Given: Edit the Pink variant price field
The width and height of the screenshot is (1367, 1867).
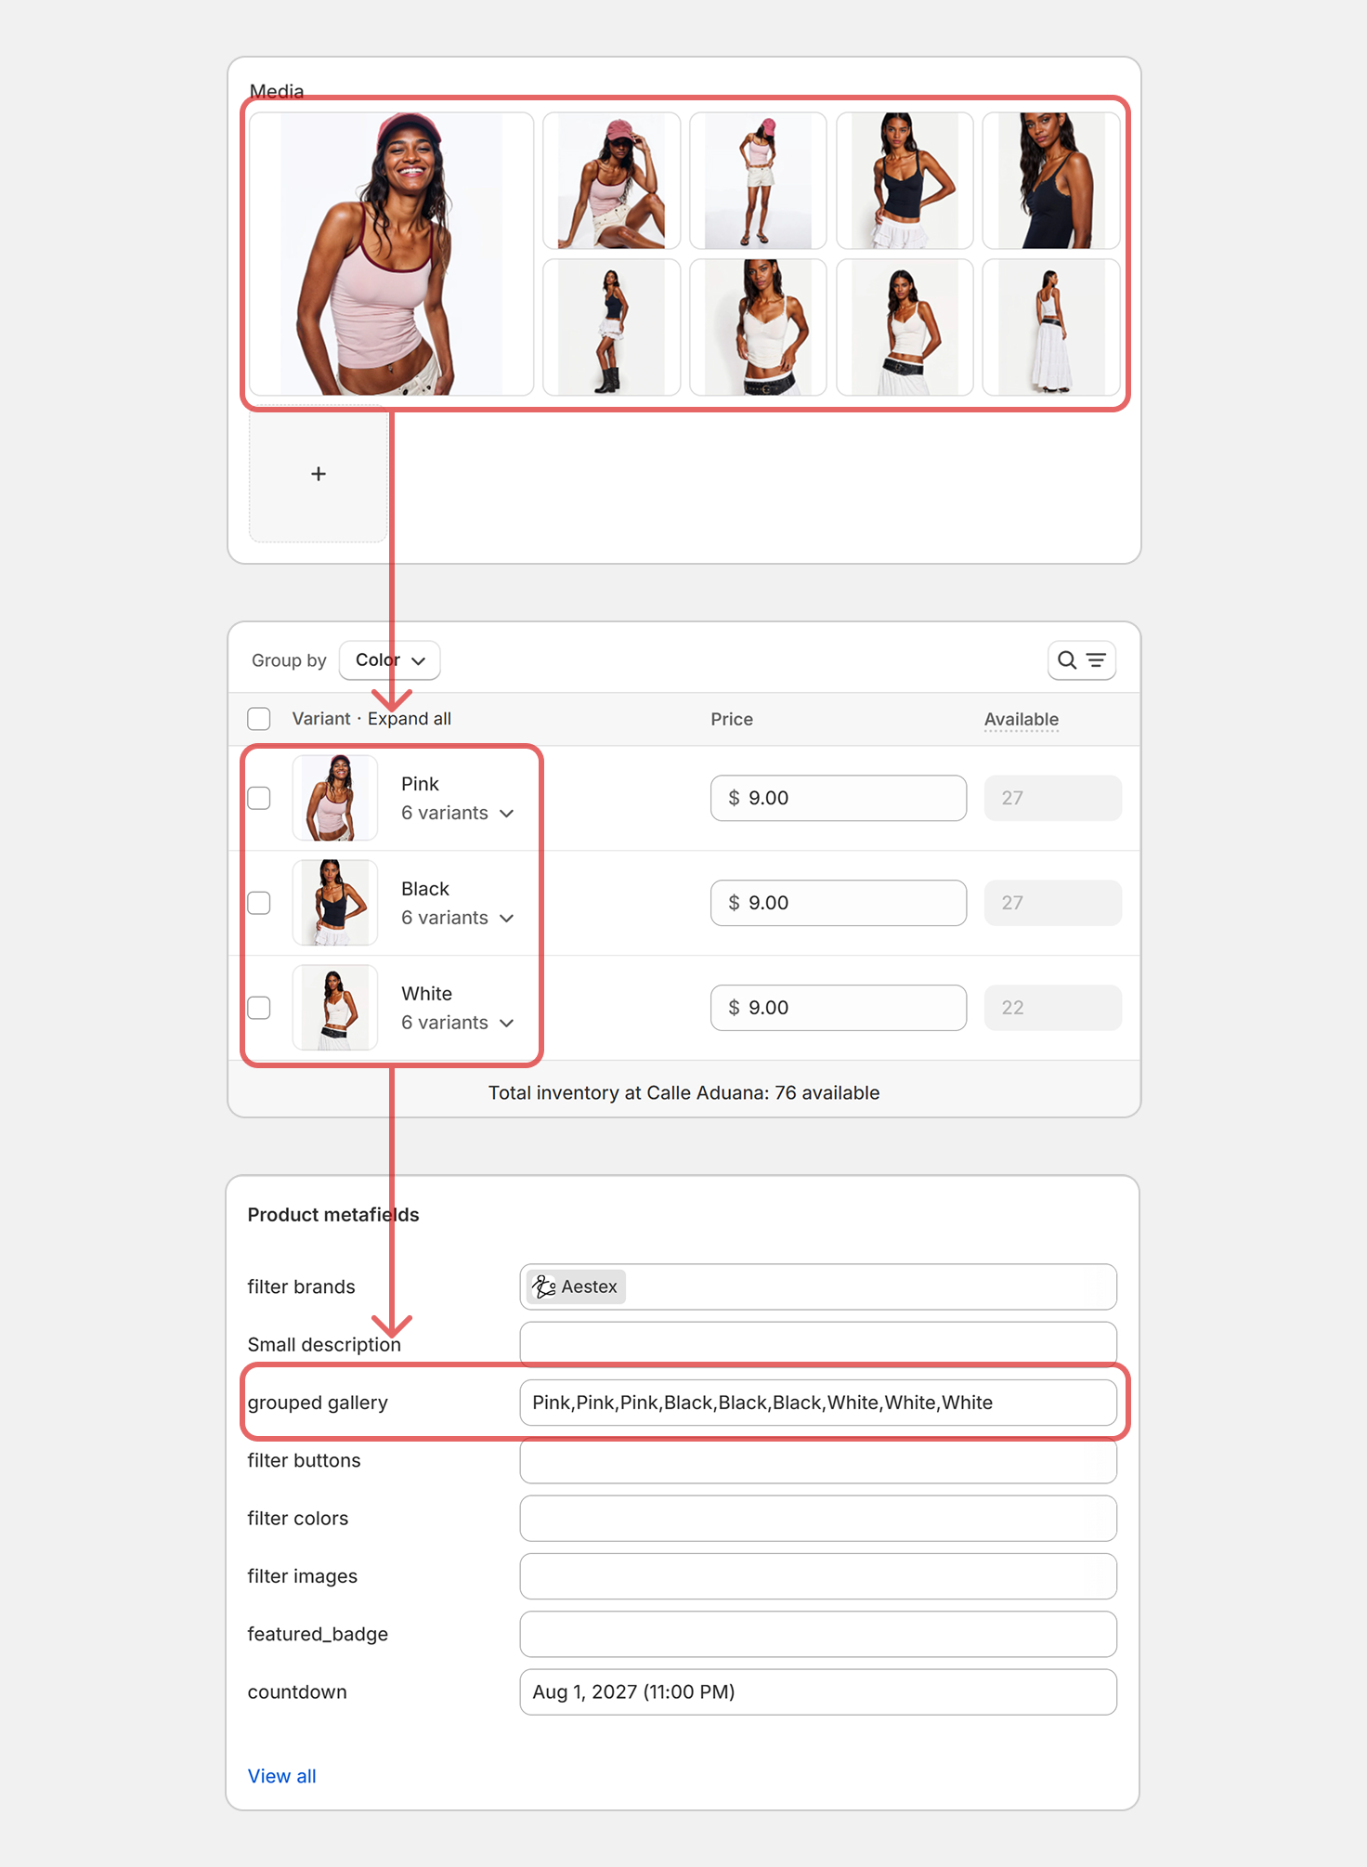Looking at the screenshot, I should pyautogui.click(x=839, y=798).
